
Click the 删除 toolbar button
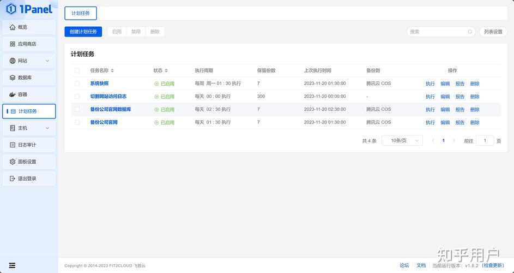[x=155, y=32]
